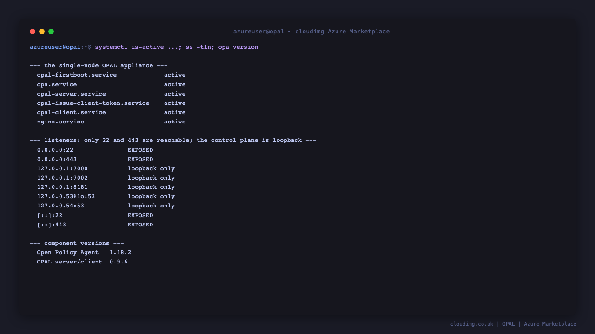Click the '127.0.0.1:7002' listener address
This screenshot has height=334, width=595.
coord(62,178)
